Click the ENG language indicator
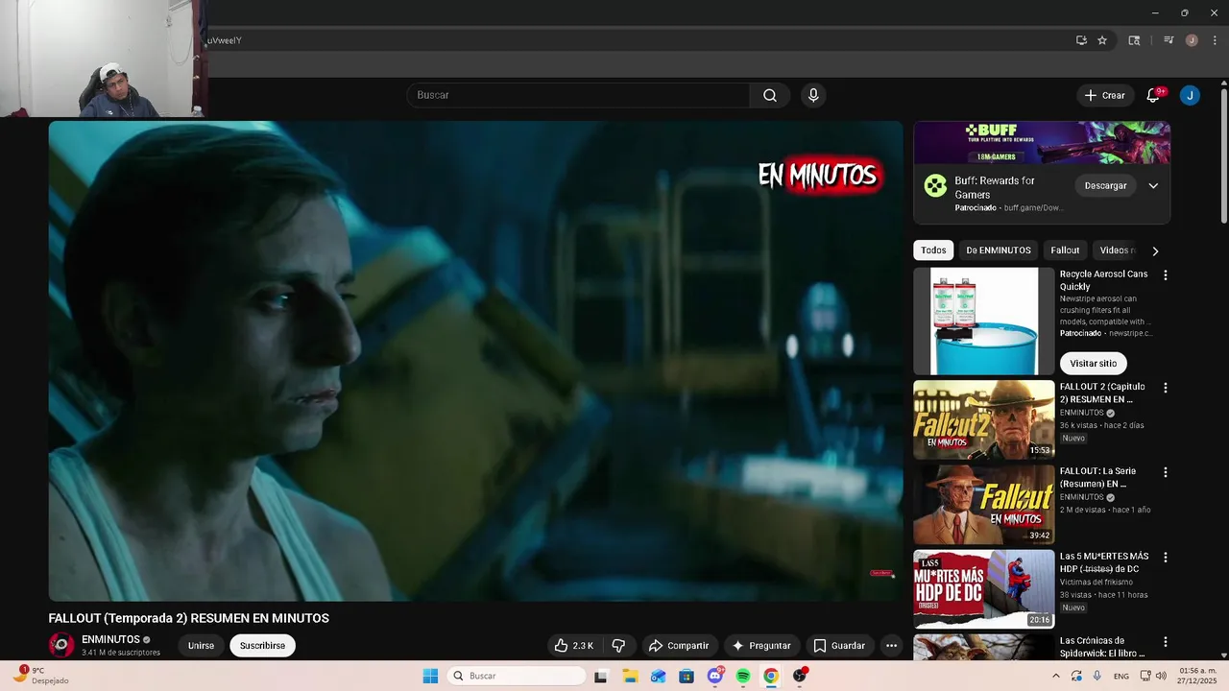Image resolution: width=1229 pixels, height=691 pixels. [x=1121, y=677]
